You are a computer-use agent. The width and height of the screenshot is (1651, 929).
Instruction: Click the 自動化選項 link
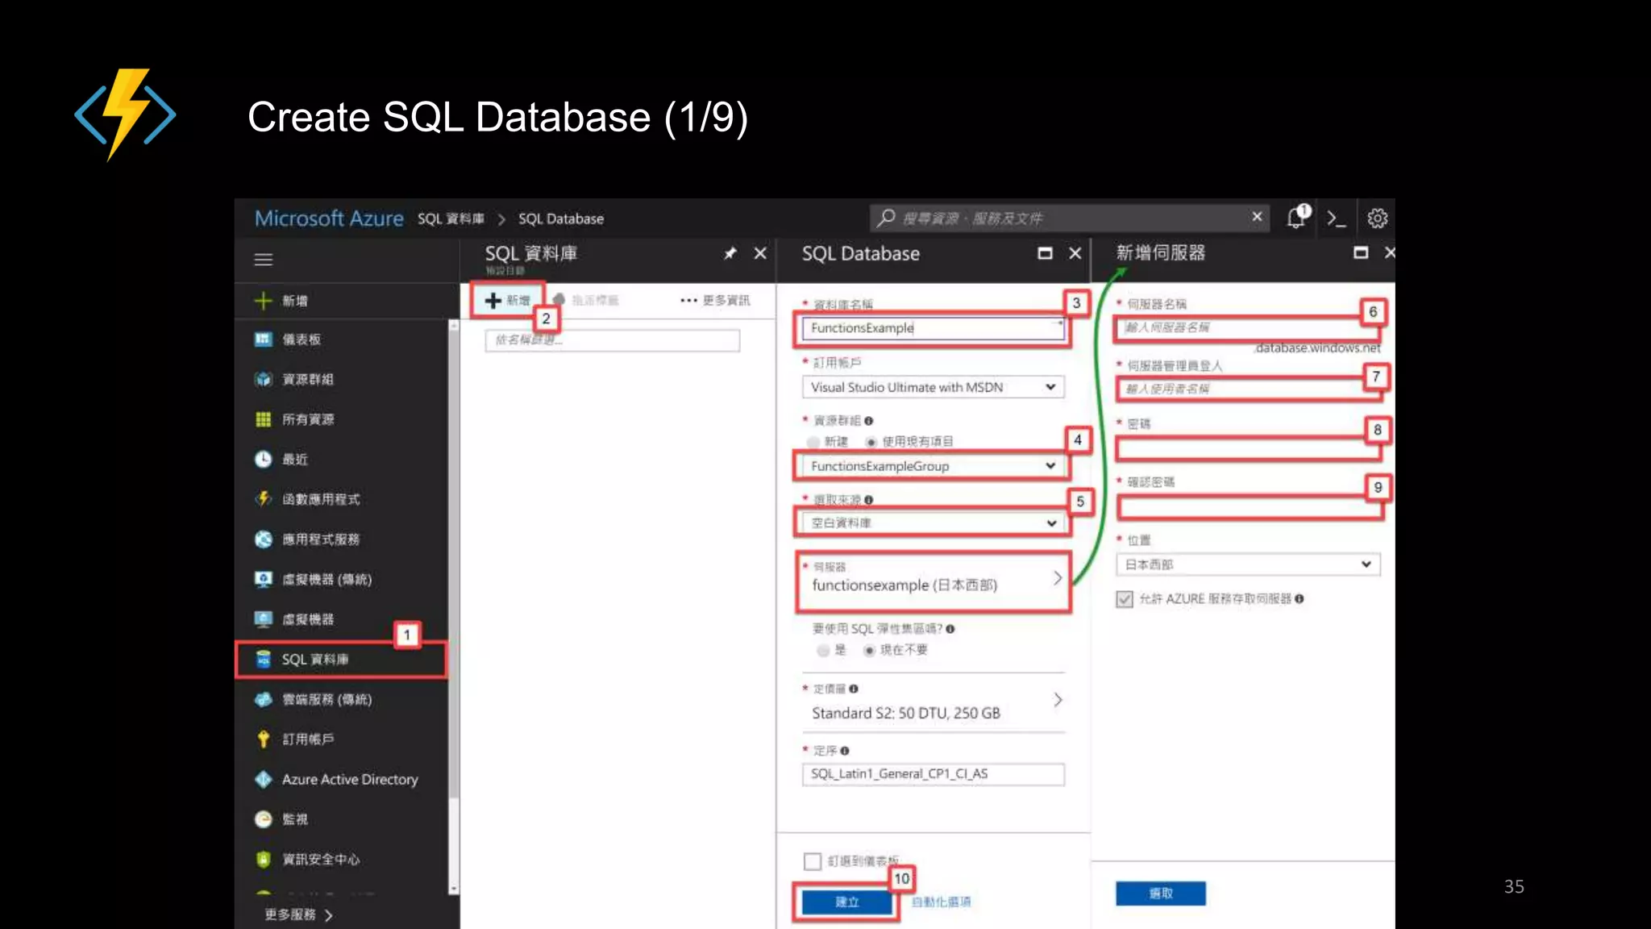pyautogui.click(x=941, y=902)
